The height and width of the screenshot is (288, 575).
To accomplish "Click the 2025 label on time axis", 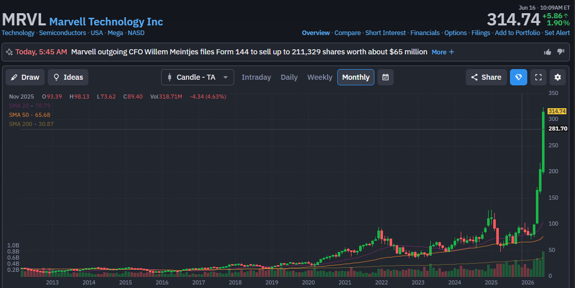I will coord(491,282).
